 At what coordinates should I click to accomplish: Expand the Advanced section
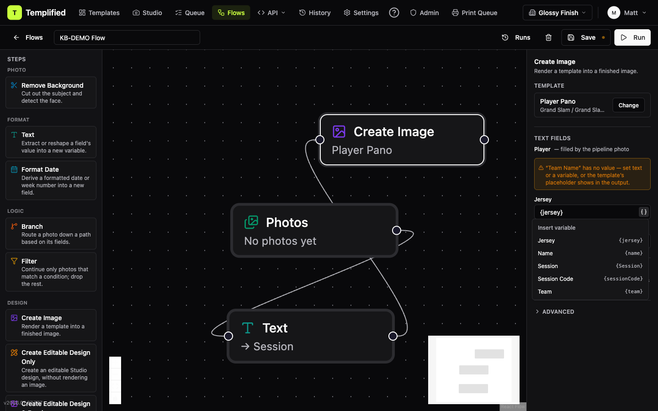pyautogui.click(x=555, y=311)
